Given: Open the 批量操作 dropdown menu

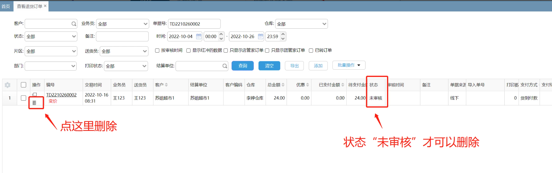Looking at the screenshot, I should 349,65.
